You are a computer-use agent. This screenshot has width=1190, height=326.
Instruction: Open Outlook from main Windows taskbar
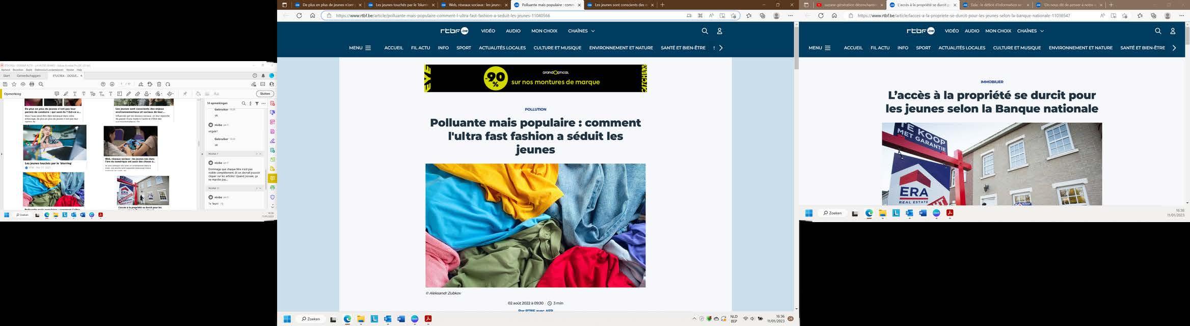click(388, 319)
